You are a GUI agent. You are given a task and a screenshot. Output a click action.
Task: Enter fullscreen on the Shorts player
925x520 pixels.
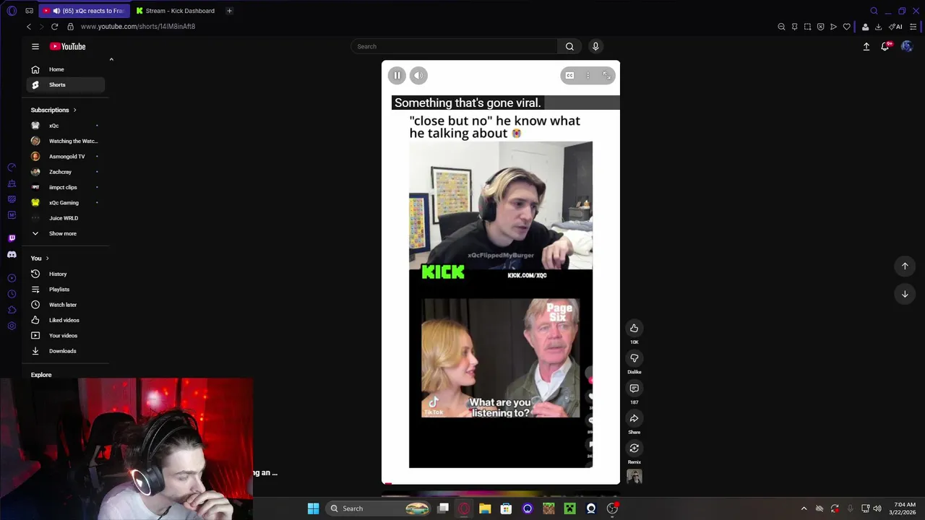(x=606, y=75)
